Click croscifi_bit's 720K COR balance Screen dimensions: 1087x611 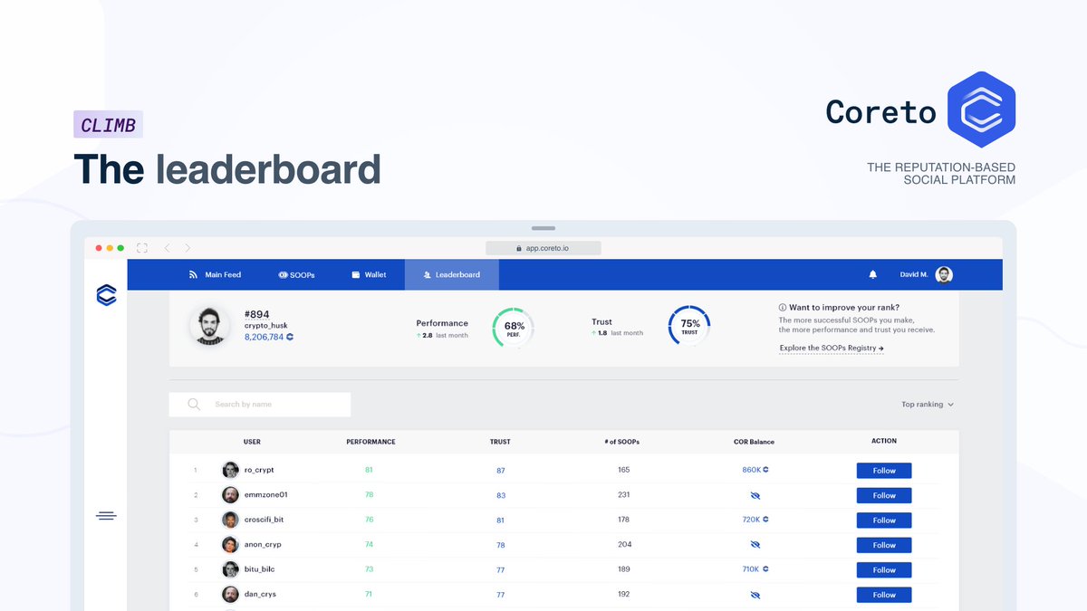(755, 520)
